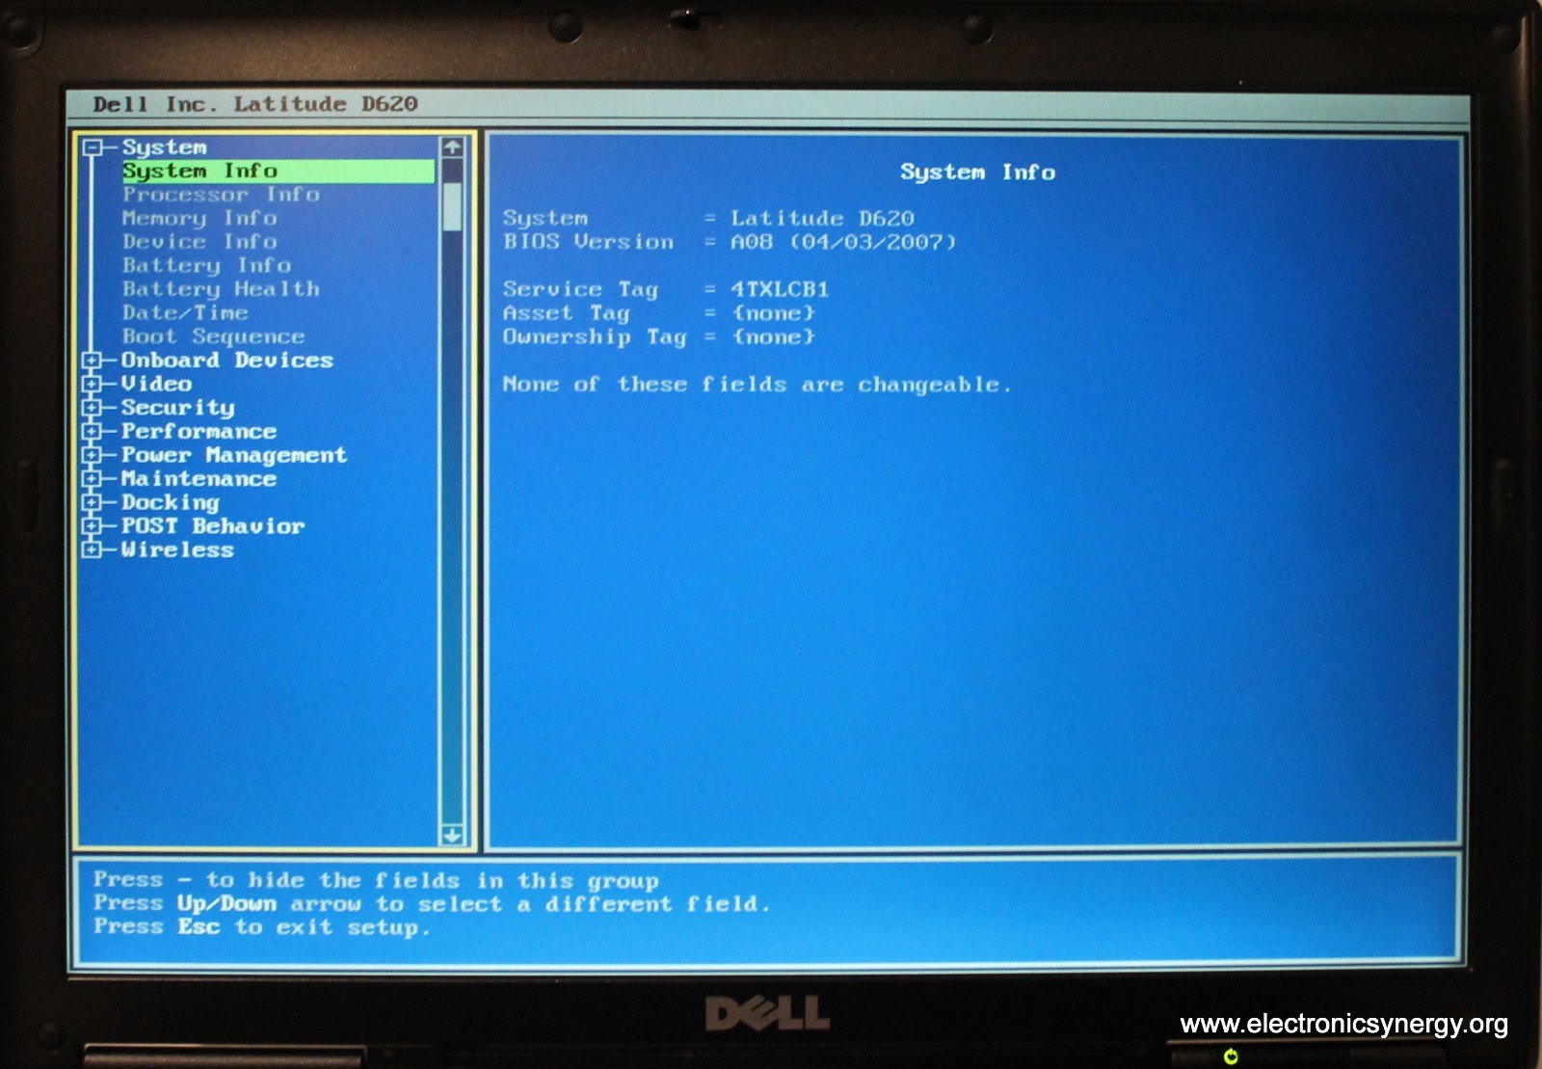Select the Video label in the tree

pyautogui.click(x=156, y=384)
